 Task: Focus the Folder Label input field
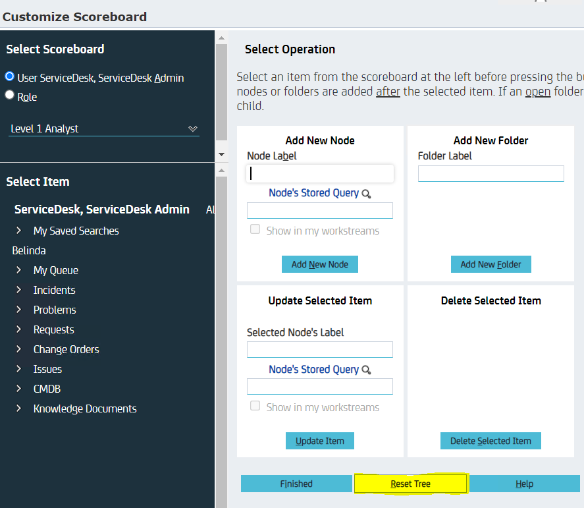point(491,173)
